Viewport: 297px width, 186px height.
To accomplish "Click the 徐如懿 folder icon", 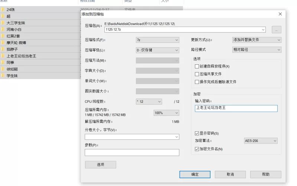I will click(x=3, y=69).
